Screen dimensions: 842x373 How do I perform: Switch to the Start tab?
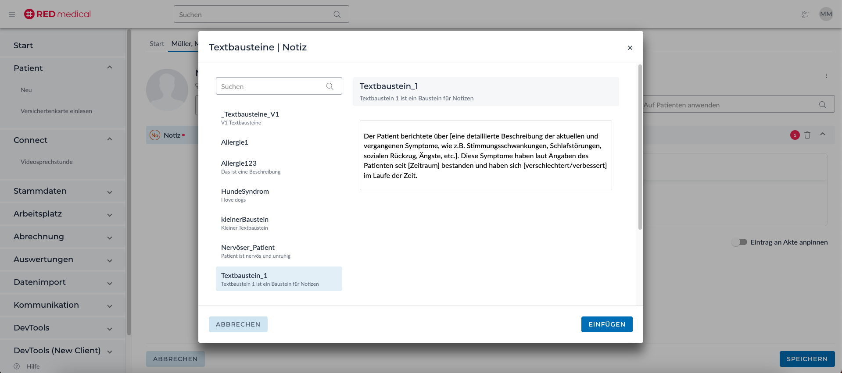(x=157, y=44)
